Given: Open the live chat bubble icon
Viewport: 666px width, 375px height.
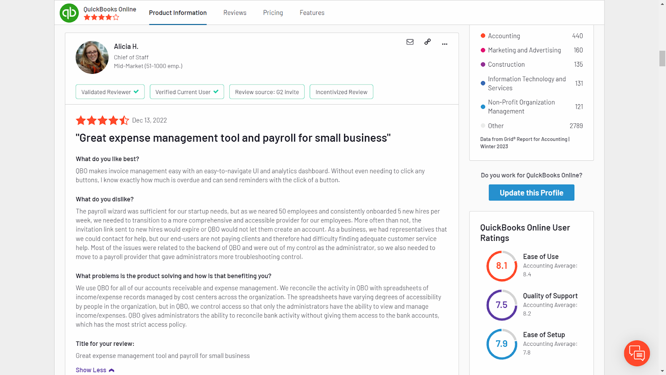Looking at the screenshot, I should 637,353.
